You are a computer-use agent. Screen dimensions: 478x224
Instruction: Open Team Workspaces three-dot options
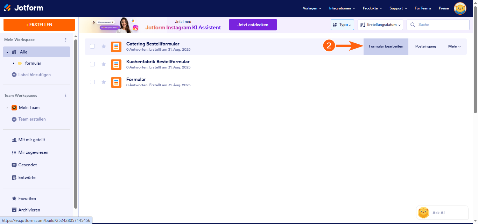[x=66, y=95]
